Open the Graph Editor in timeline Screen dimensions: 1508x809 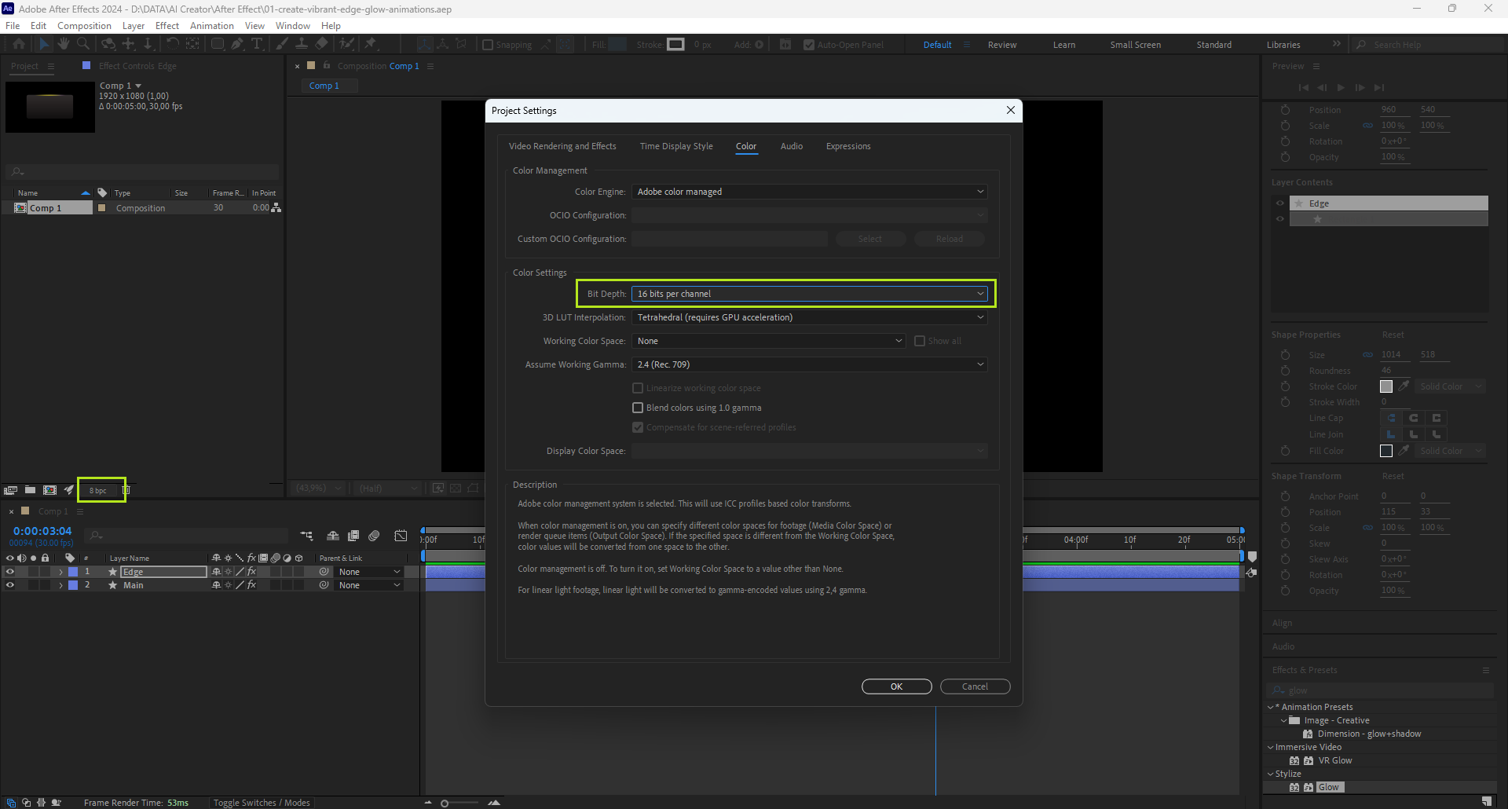(401, 536)
